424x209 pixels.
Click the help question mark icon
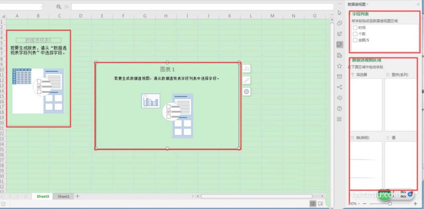coord(339,109)
